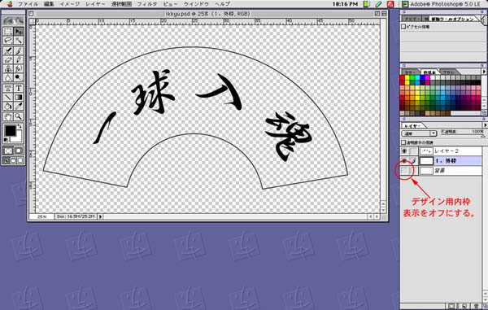Open the レイヤー menu in menu bar

pyautogui.click(x=95, y=4)
